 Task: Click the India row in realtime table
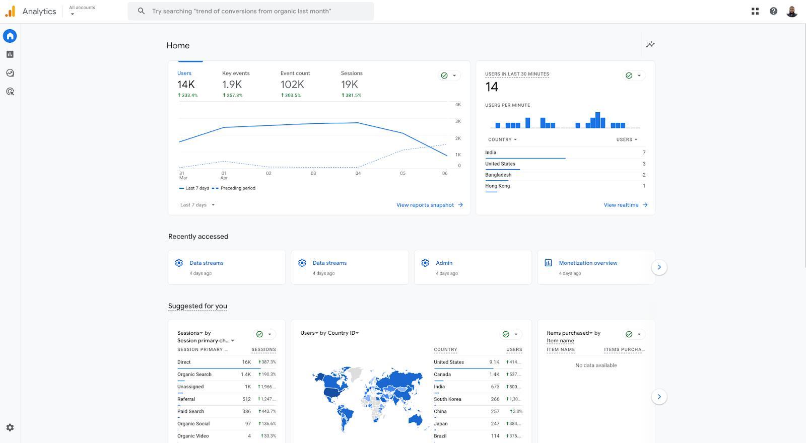(565, 153)
